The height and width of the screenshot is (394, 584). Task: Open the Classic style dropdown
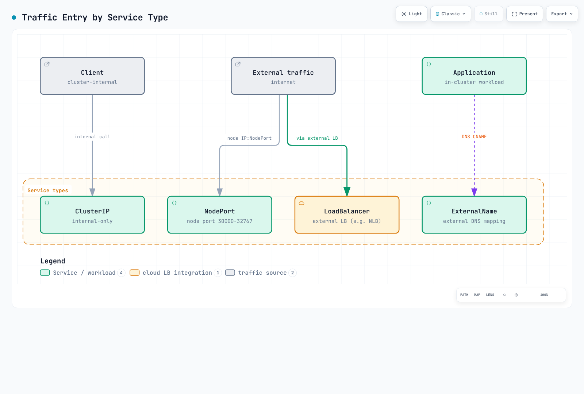(x=451, y=14)
